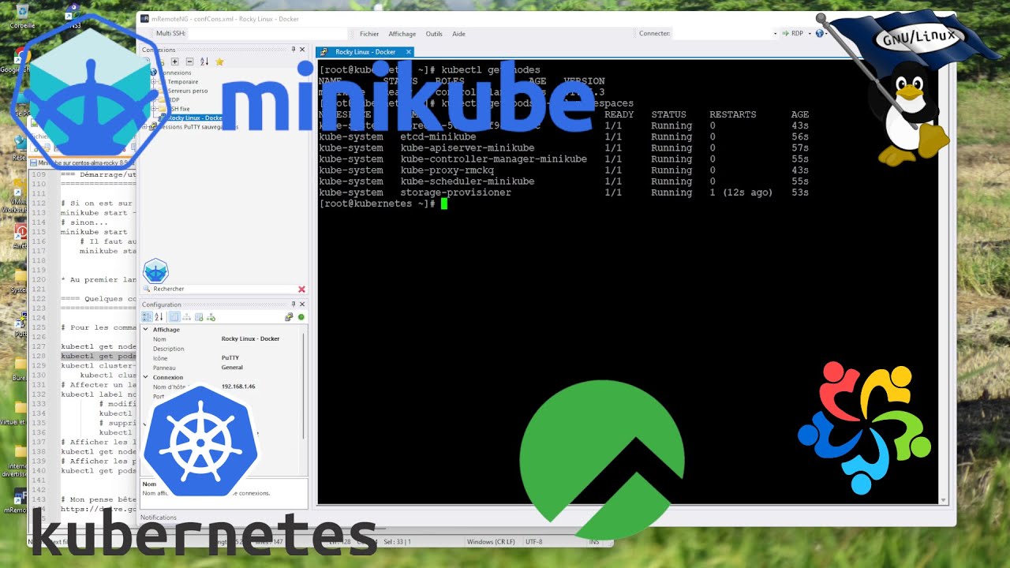Click the globe connections icon in the toolbar

pyautogui.click(x=819, y=34)
